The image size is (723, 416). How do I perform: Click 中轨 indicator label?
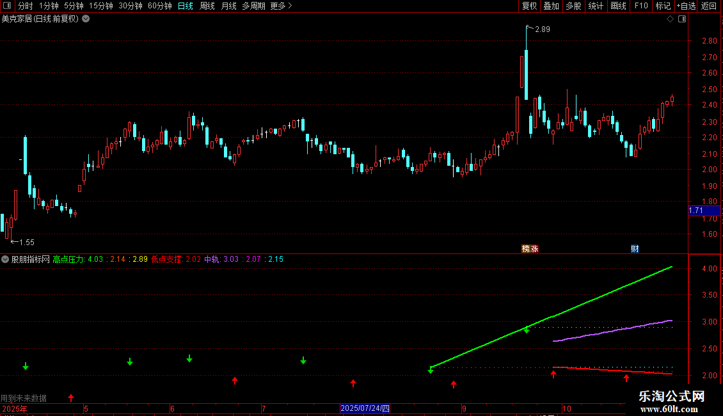coord(212,259)
